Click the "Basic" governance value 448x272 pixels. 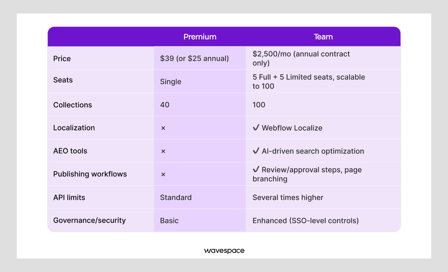(169, 220)
